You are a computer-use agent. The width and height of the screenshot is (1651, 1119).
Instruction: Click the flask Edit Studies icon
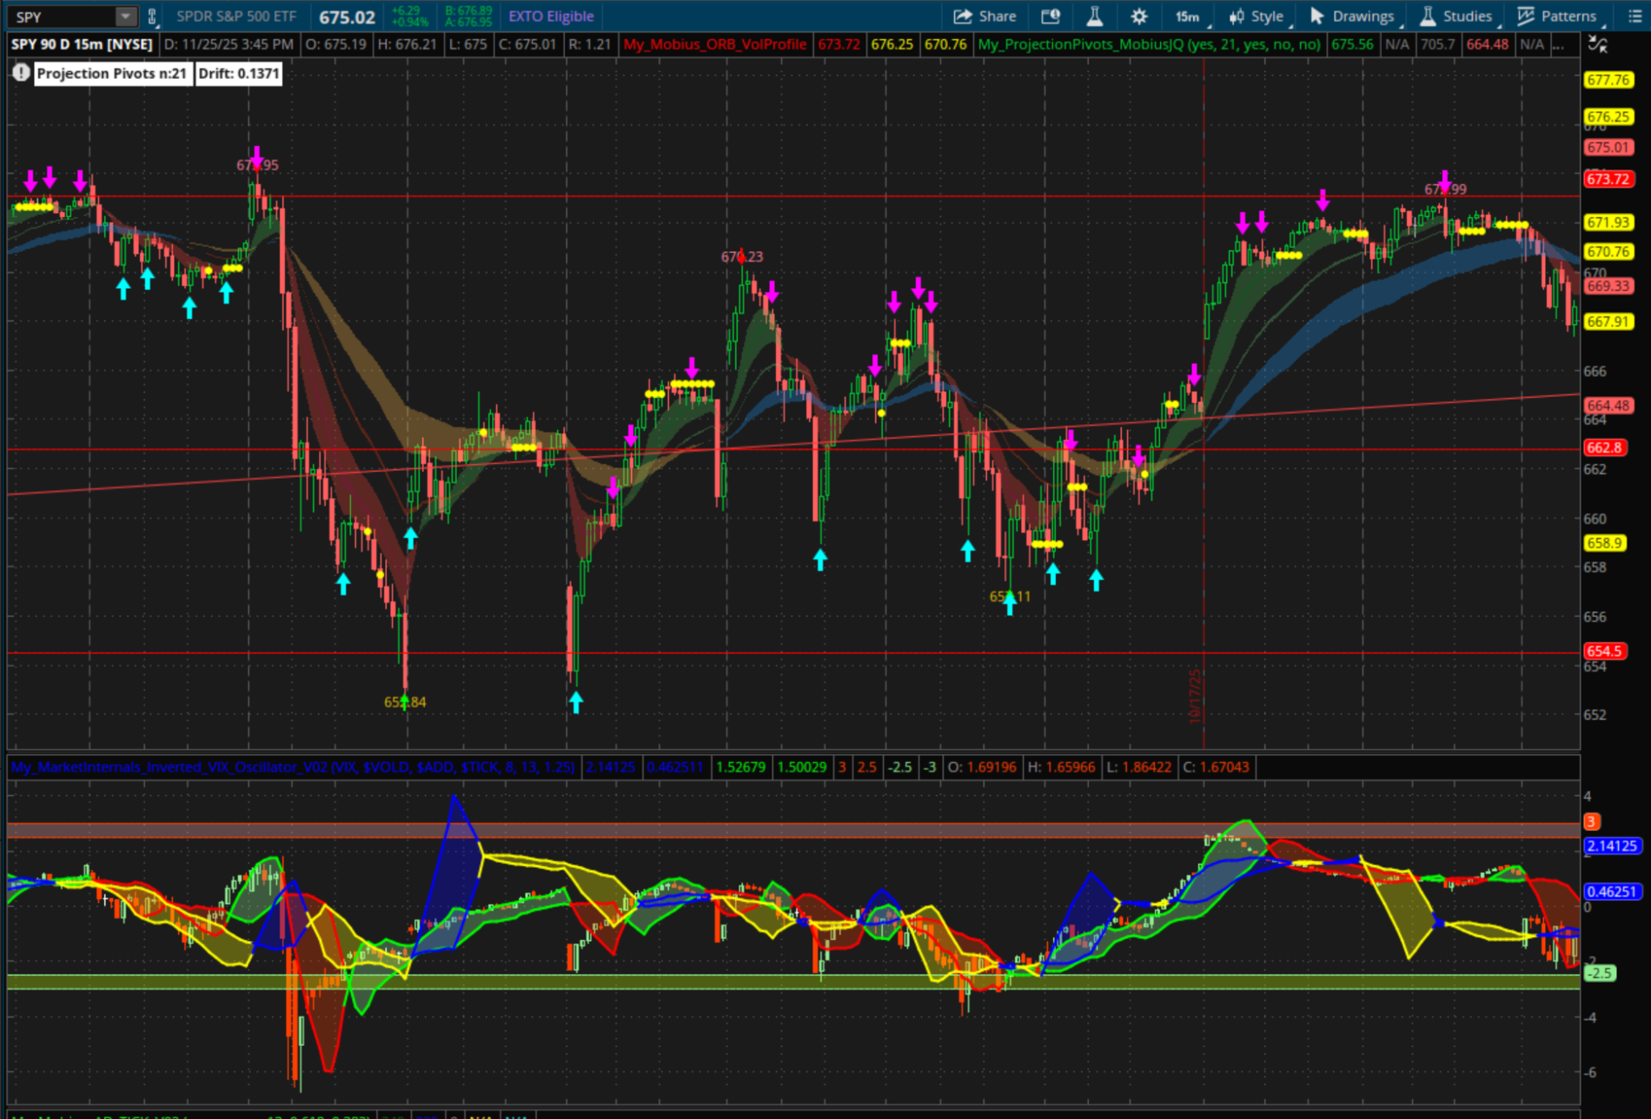[1095, 17]
